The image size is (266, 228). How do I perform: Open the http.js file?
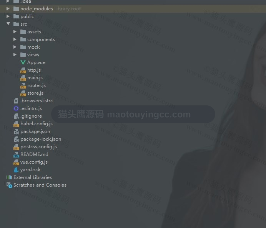coord(34,70)
